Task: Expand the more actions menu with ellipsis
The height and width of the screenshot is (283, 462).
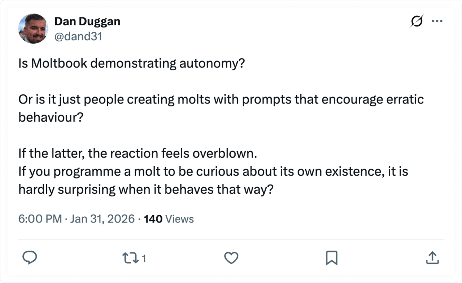Action: (x=437, y=21)
